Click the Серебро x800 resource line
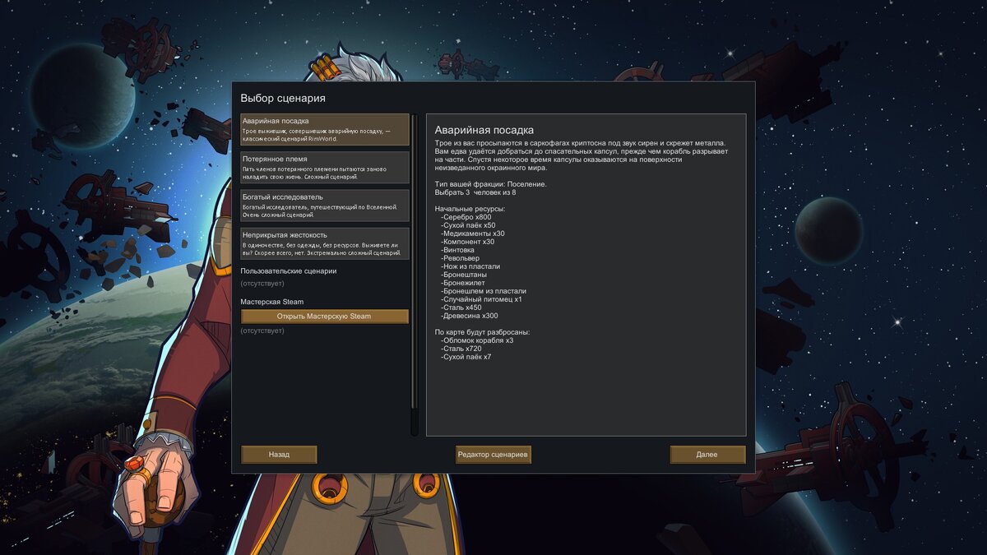 tap(466, 217)
